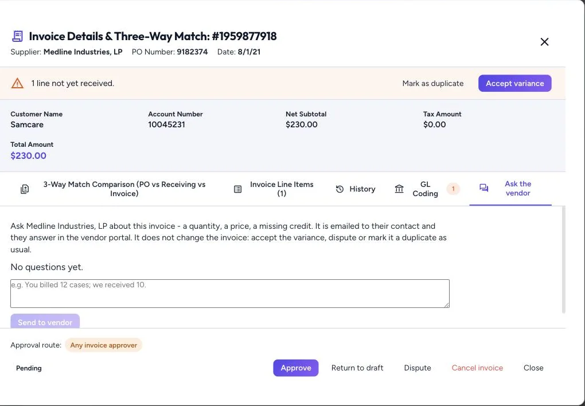Image resolution: width=585 pixels, height=406 pixels.
Task: Click the supplier name Medline Industries, LP
Action: click(x=83, y=52)
